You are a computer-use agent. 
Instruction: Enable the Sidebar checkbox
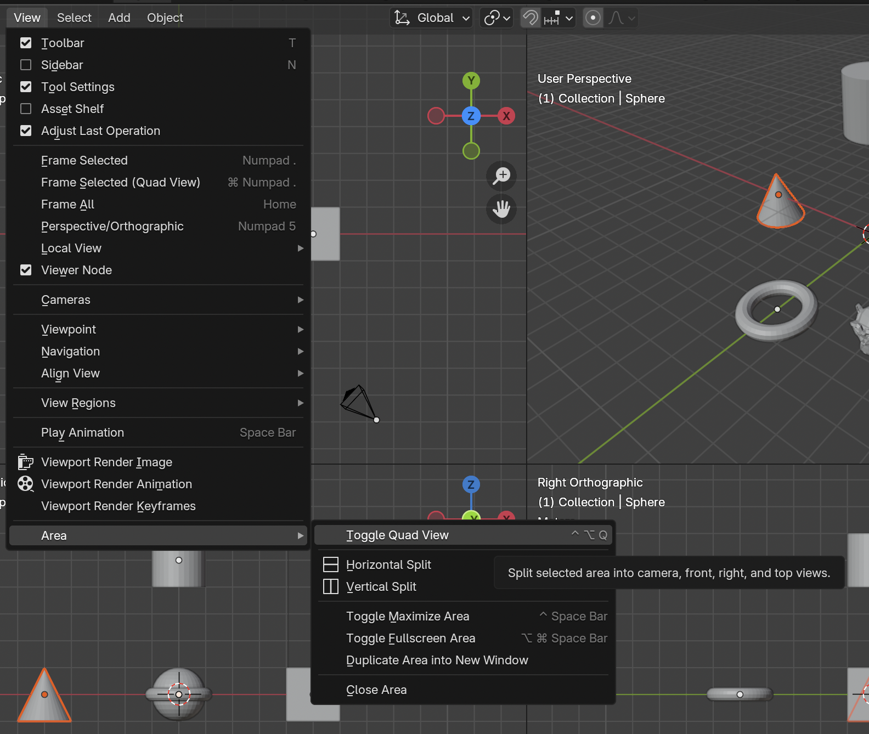click(x=26, y=65)
